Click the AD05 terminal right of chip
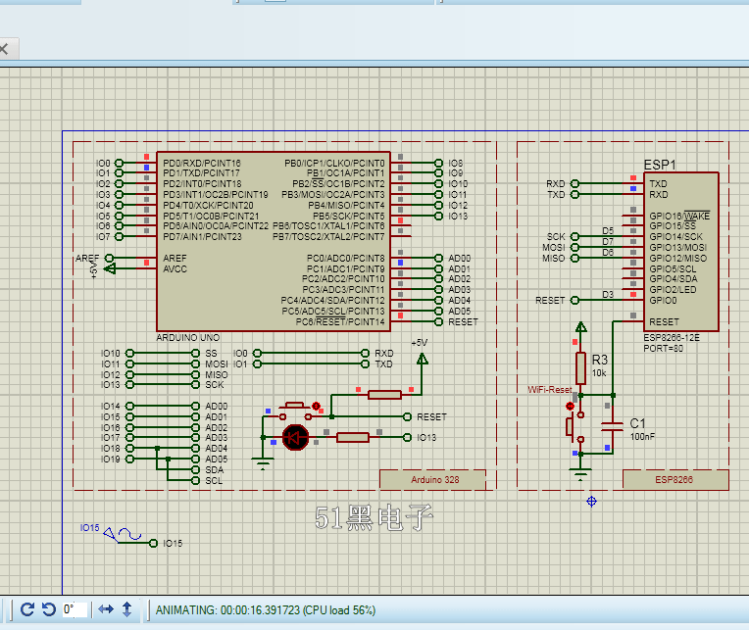The image size is (749, 630). point(438,312)
